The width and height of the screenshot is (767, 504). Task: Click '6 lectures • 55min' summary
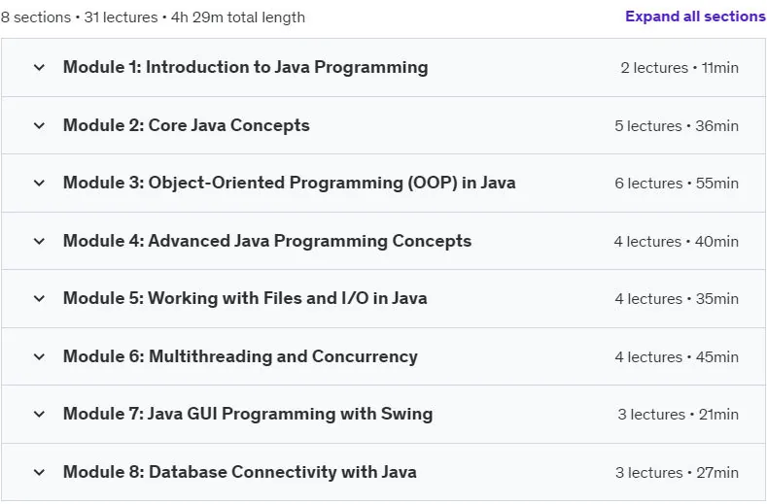pos(677,183)
